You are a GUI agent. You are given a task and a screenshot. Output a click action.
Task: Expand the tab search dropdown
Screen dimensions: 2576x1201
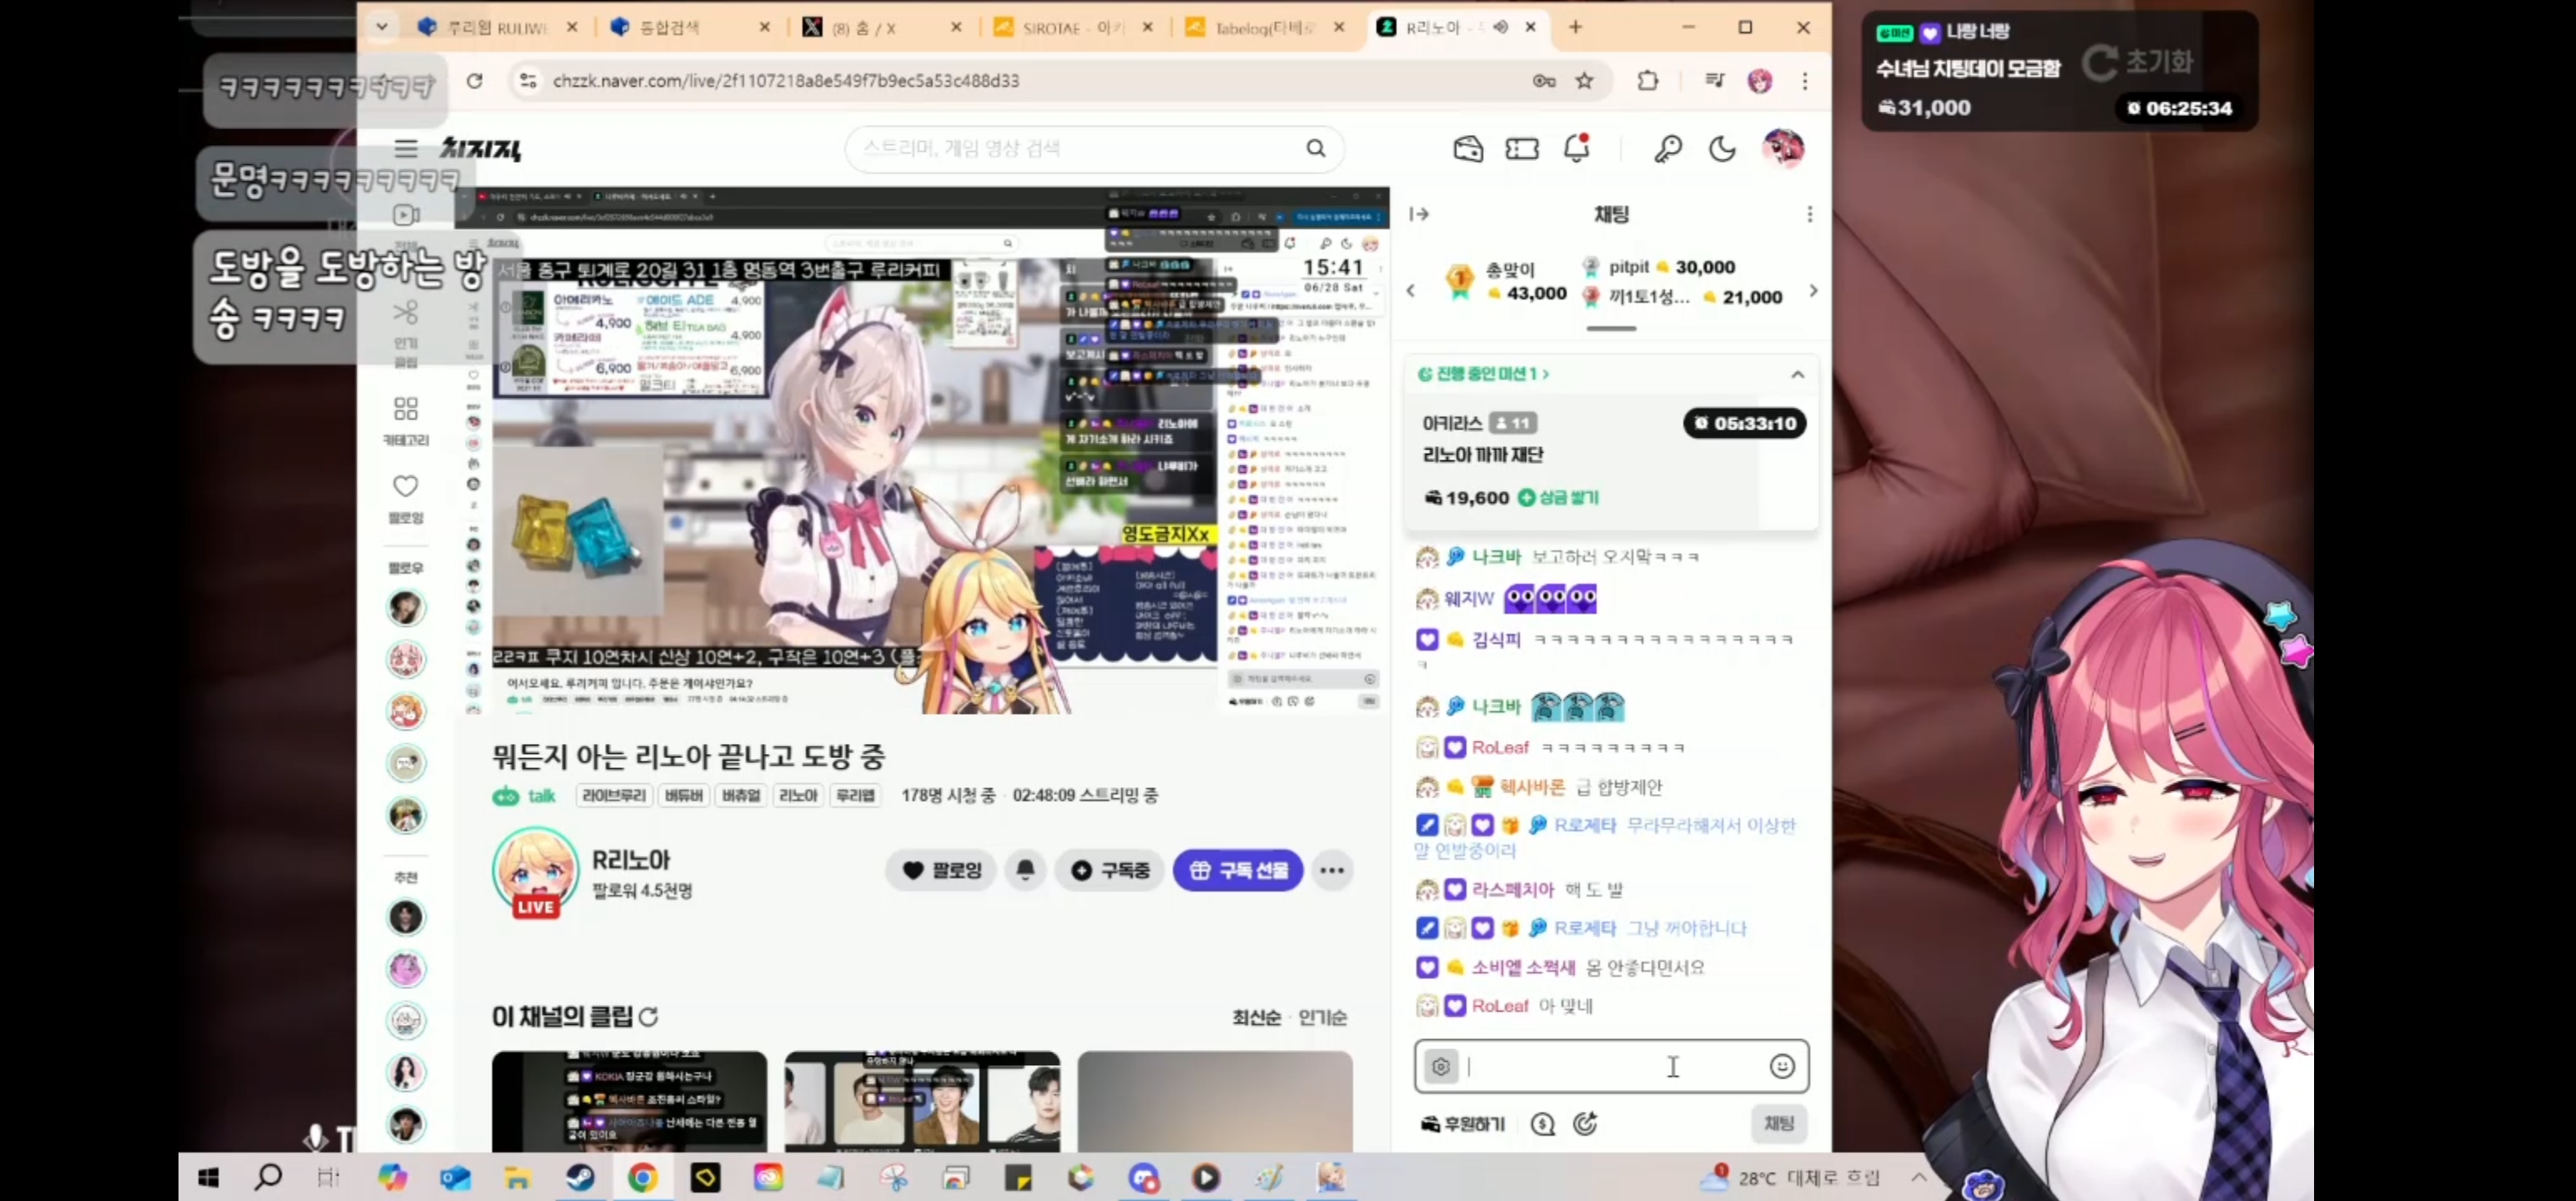click(381, 27)
